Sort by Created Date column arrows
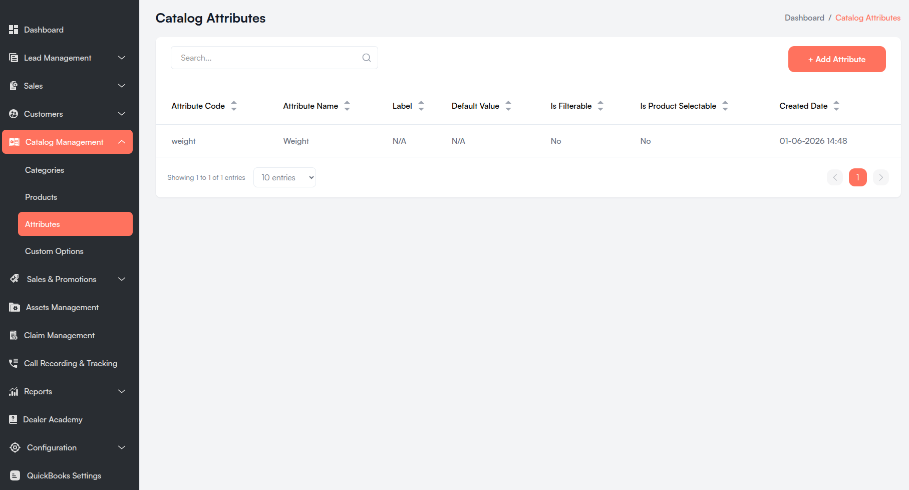This screenshot has height=490, width=909. (x=836, y=106)
